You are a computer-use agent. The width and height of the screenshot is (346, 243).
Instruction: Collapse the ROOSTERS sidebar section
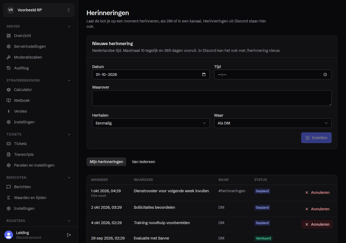click(x=69, y=221)
